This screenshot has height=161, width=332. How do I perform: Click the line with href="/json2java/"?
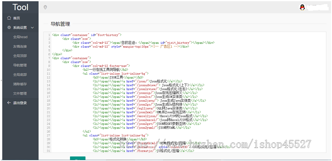(x=149, y=101)
